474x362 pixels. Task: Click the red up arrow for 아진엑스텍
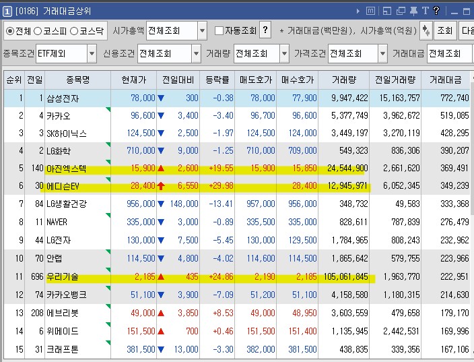(161, 169)
